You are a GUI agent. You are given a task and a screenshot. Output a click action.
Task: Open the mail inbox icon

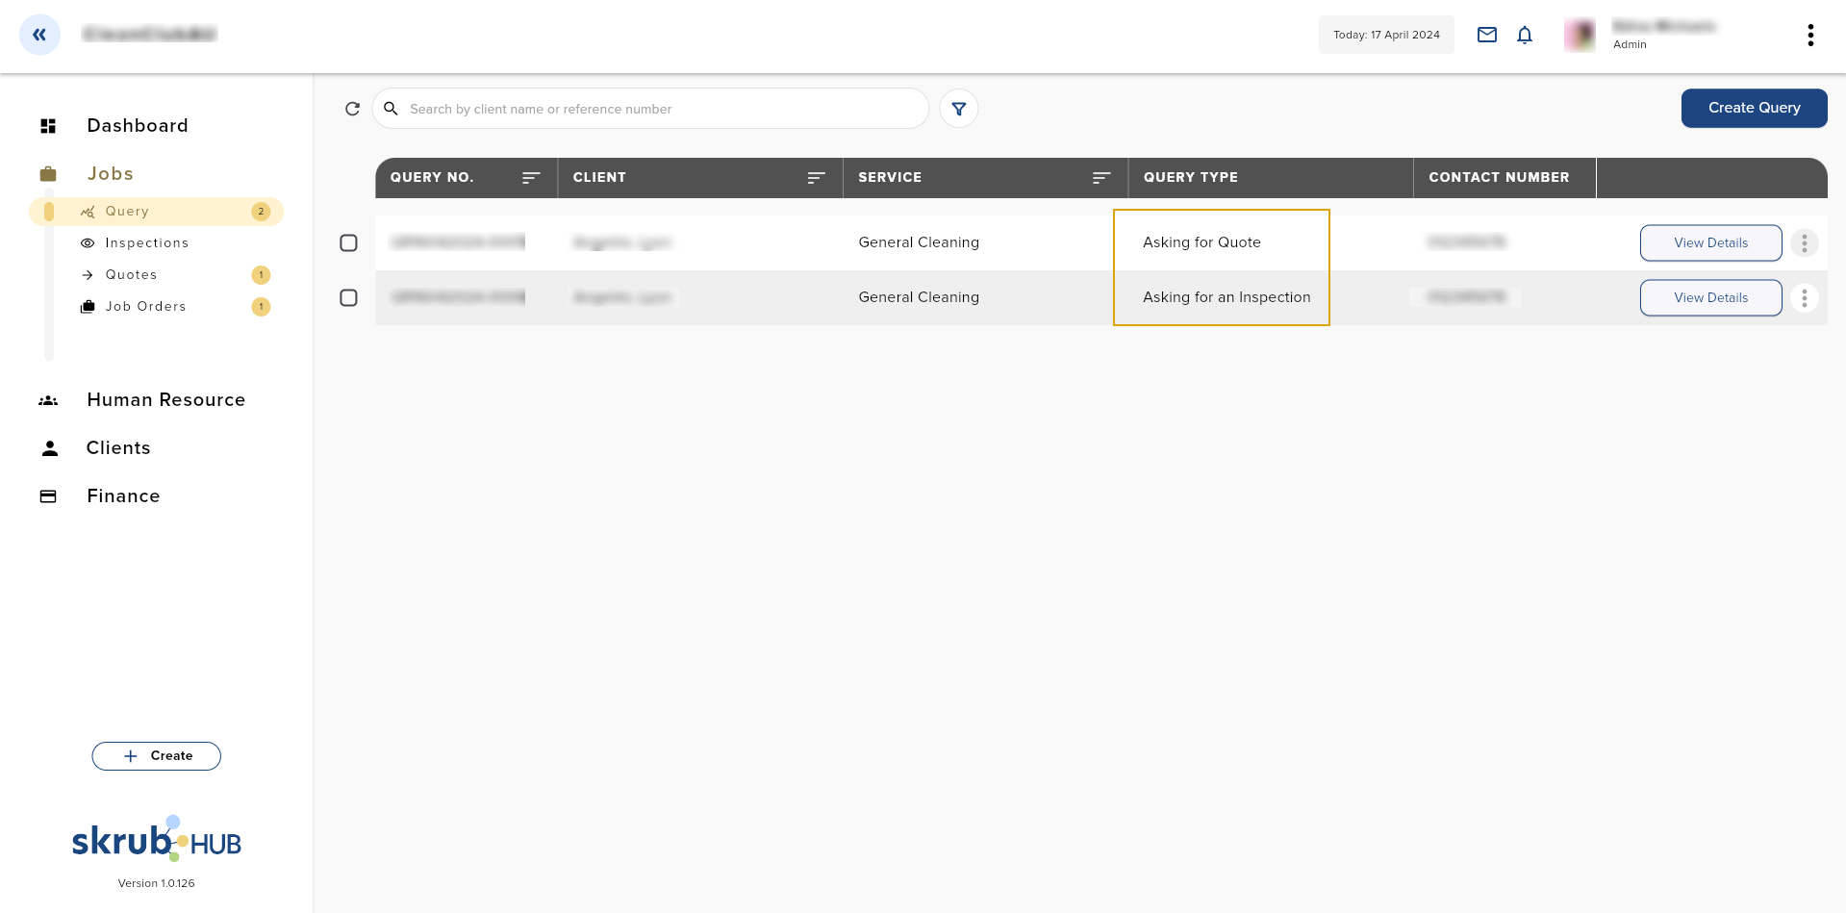click(1486, 35)
